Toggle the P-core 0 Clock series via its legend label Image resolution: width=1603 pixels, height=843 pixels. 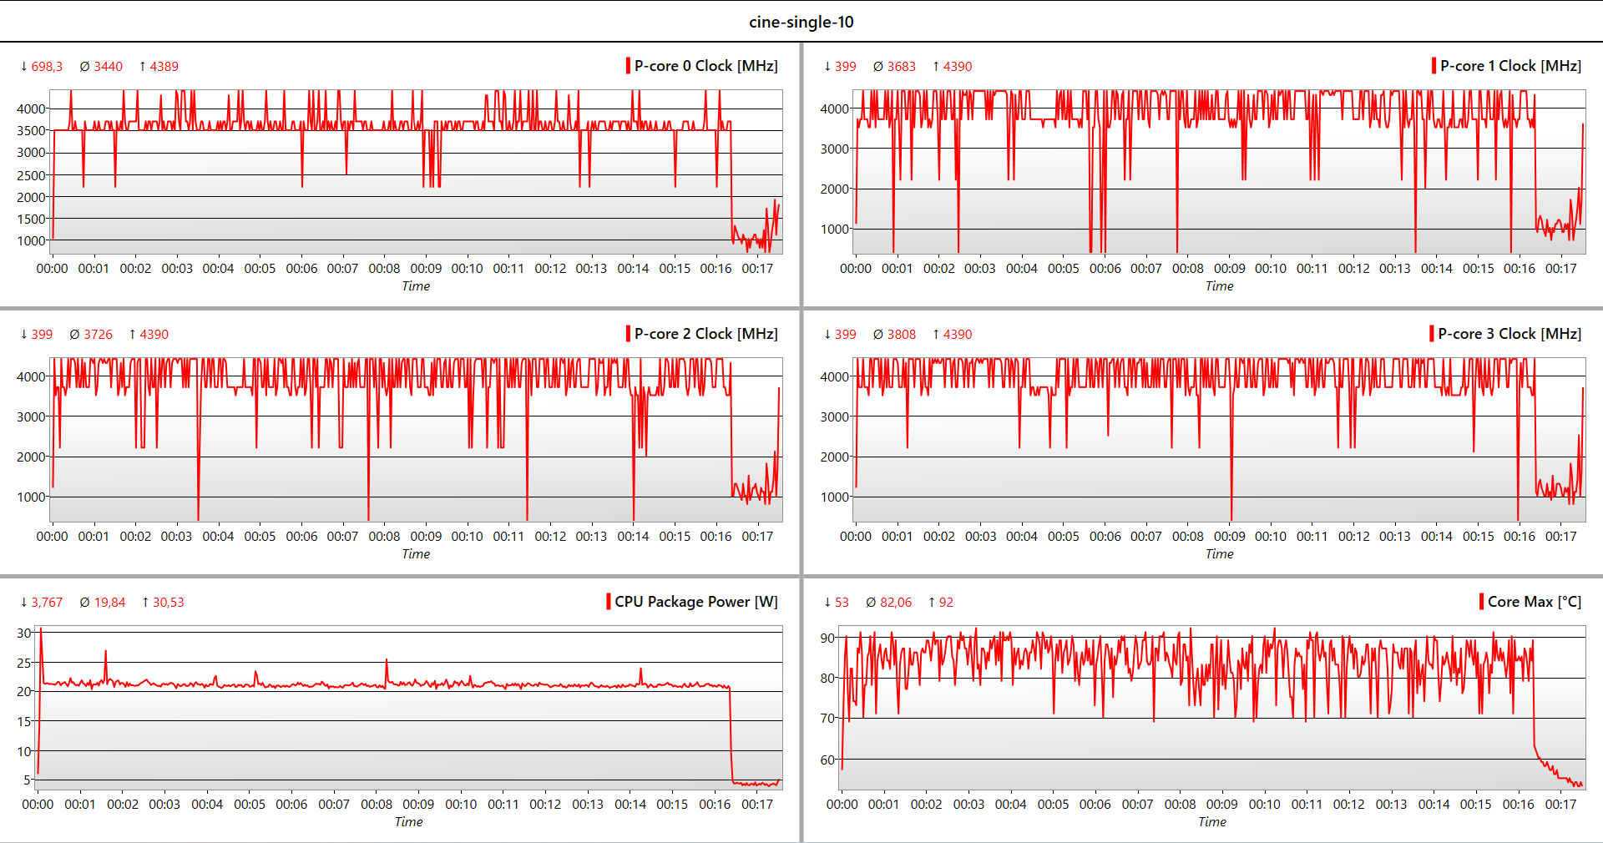pos(706,65)
